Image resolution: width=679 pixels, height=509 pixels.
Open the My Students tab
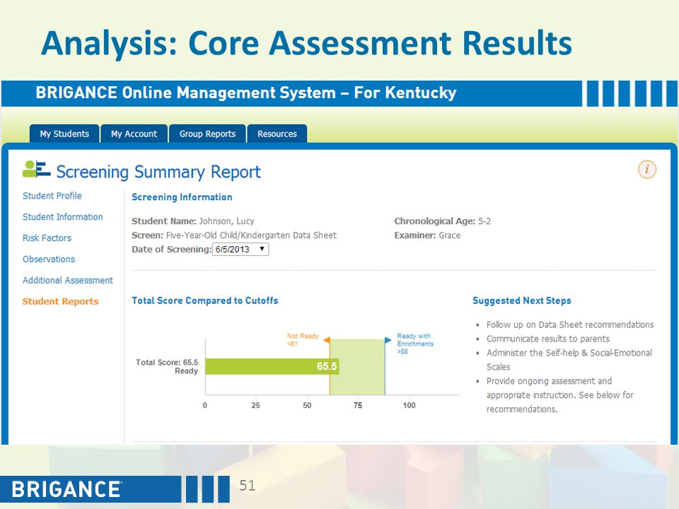point(64,134)
